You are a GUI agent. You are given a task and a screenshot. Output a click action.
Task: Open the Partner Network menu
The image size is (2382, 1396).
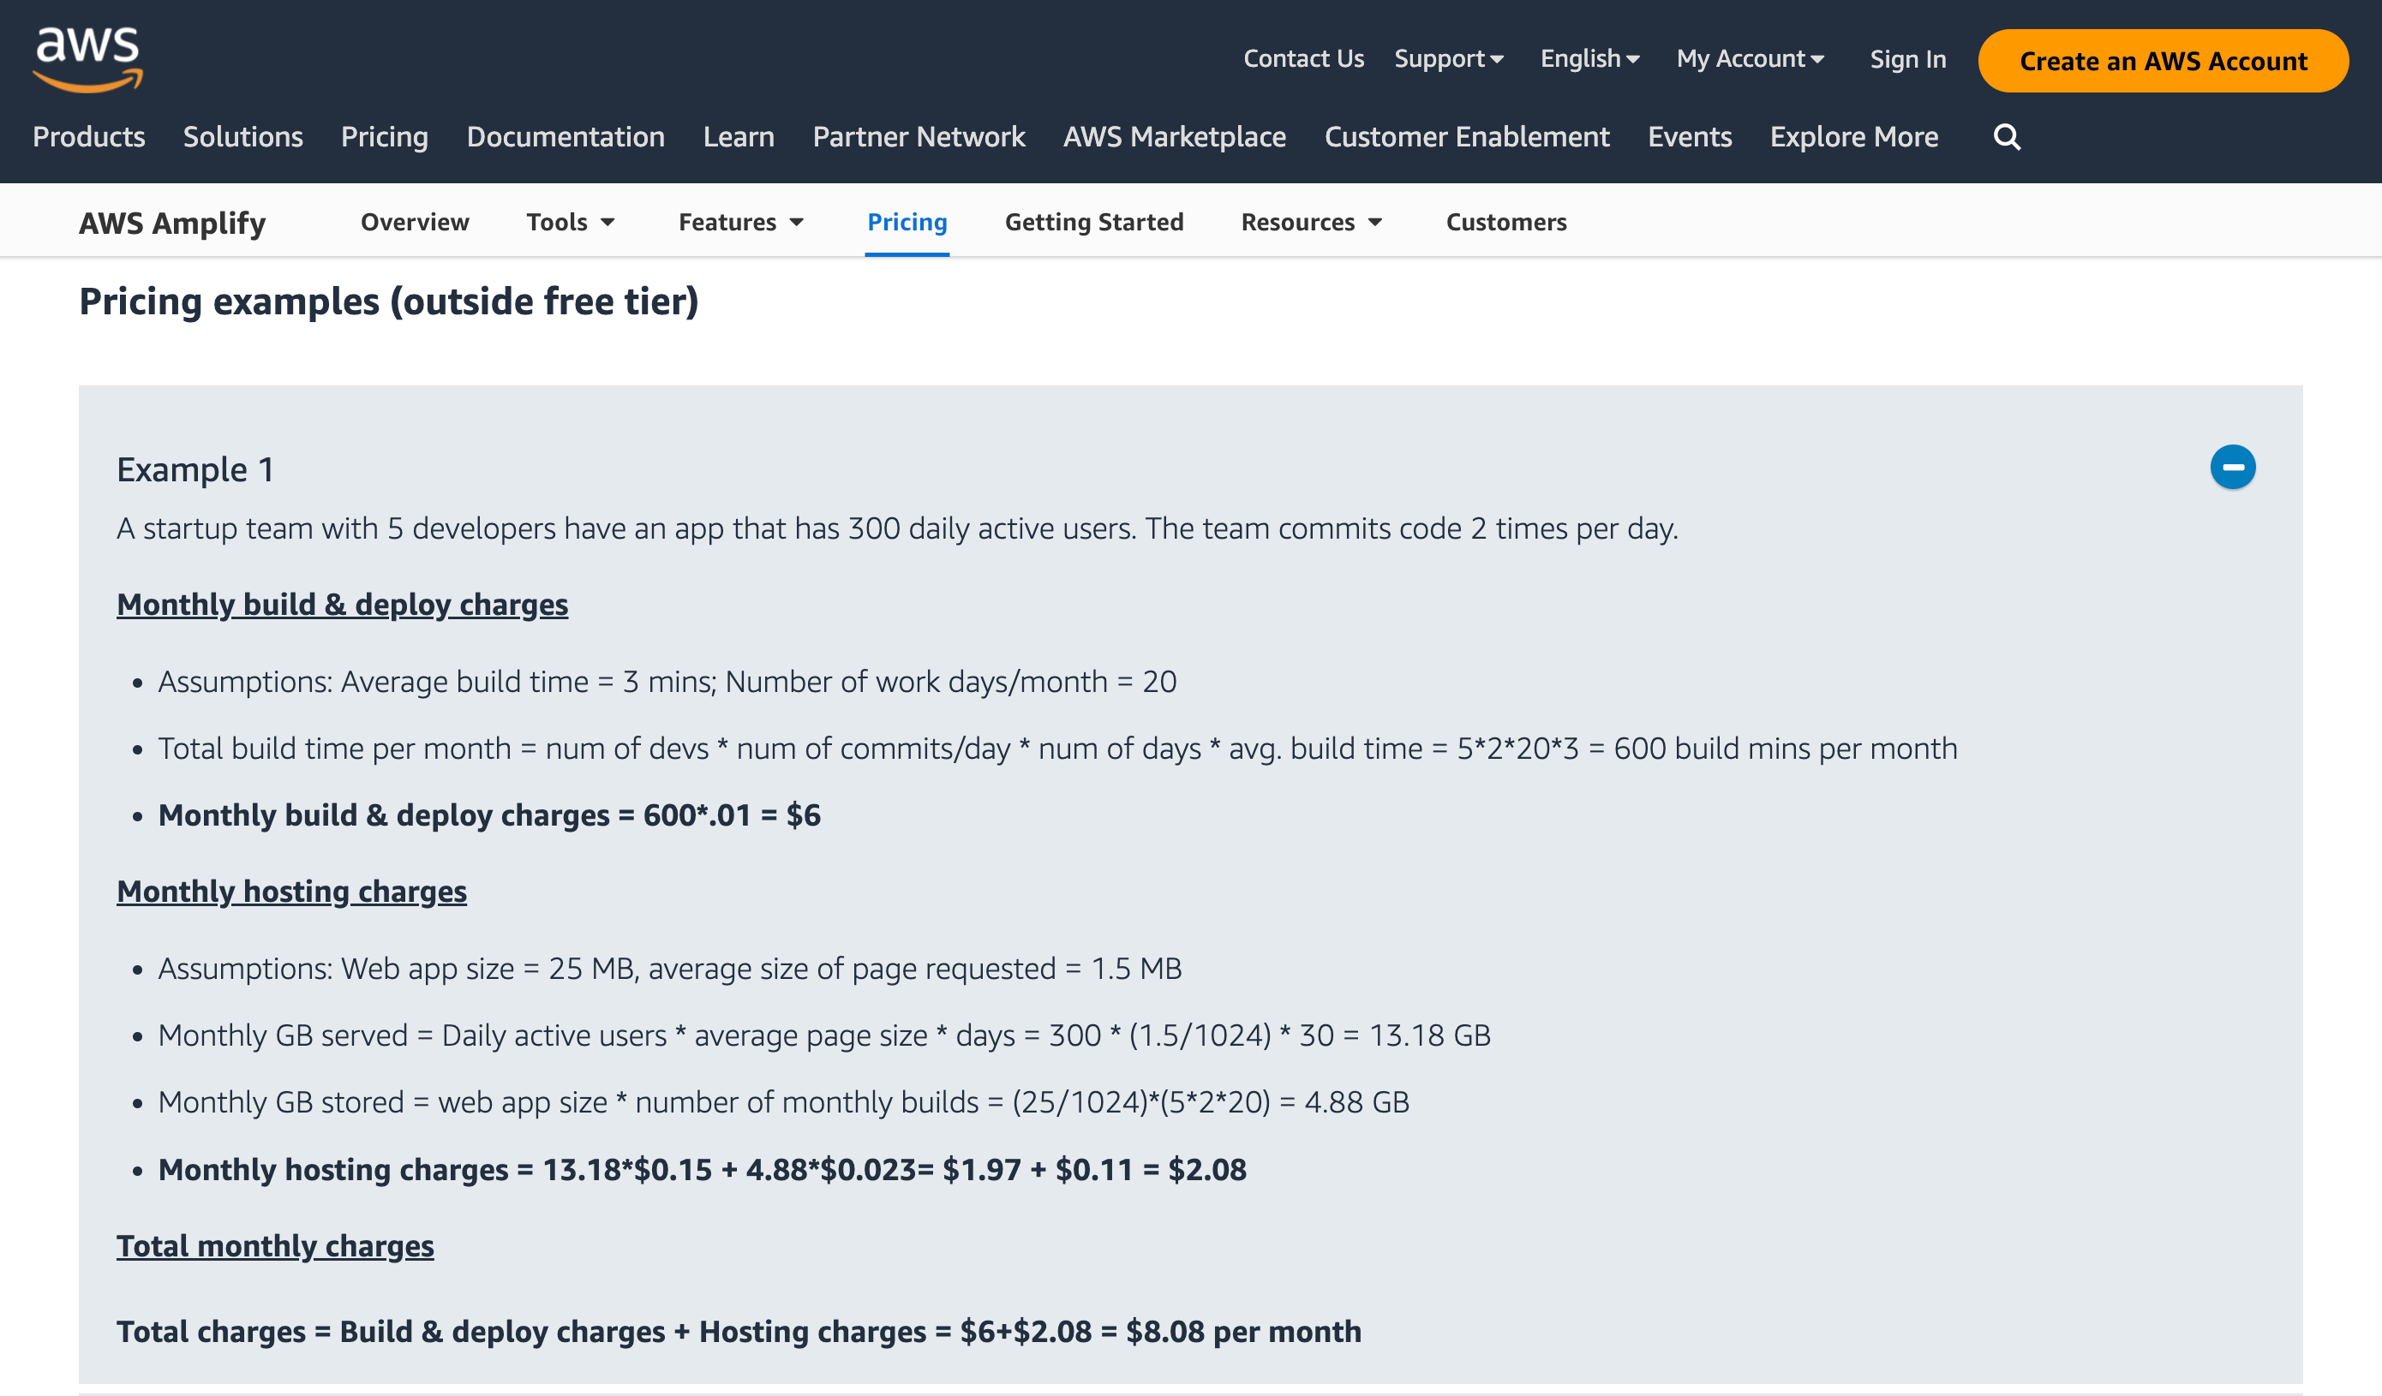click(919, 137)
